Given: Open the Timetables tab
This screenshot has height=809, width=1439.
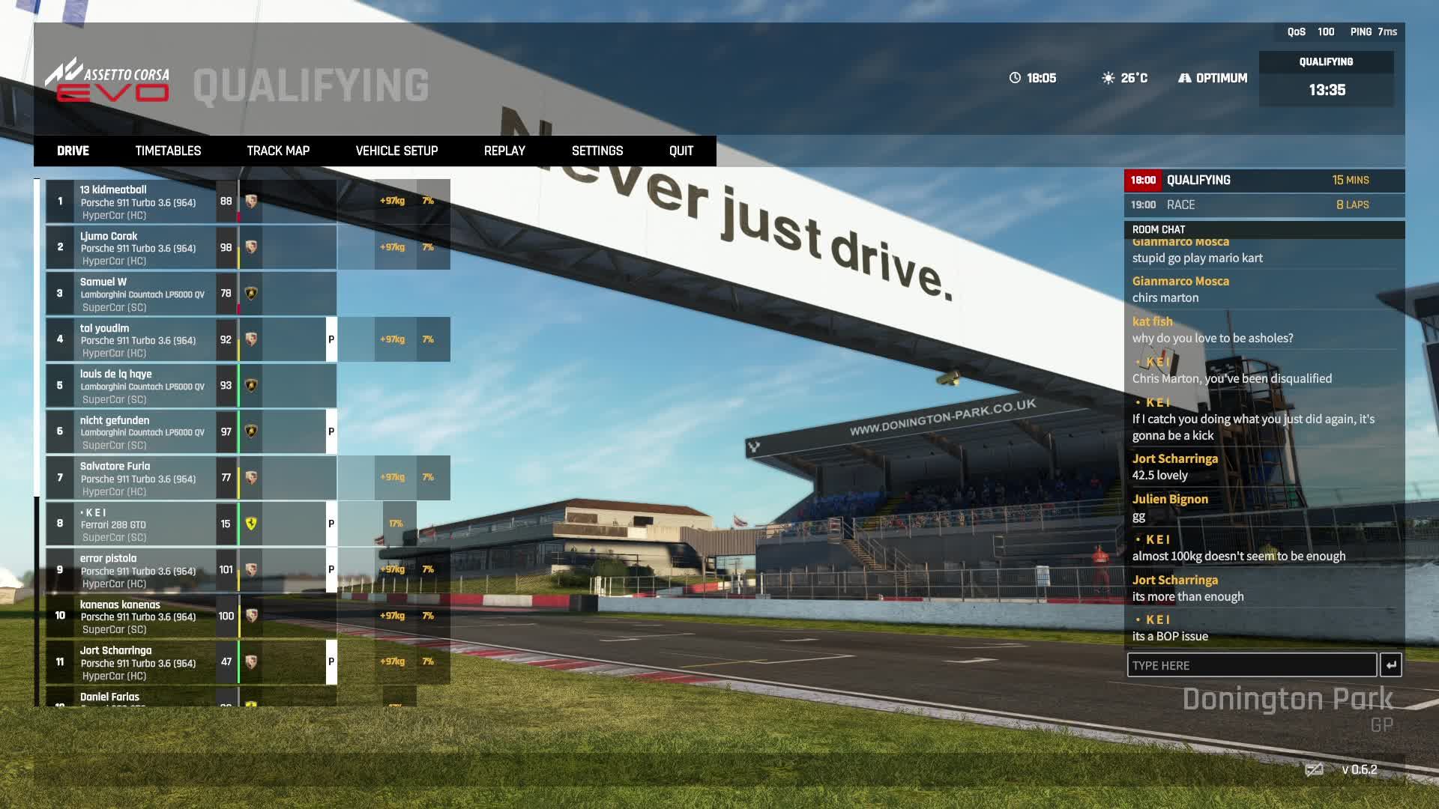Looking at the screenshot, I should pos(168,151).
